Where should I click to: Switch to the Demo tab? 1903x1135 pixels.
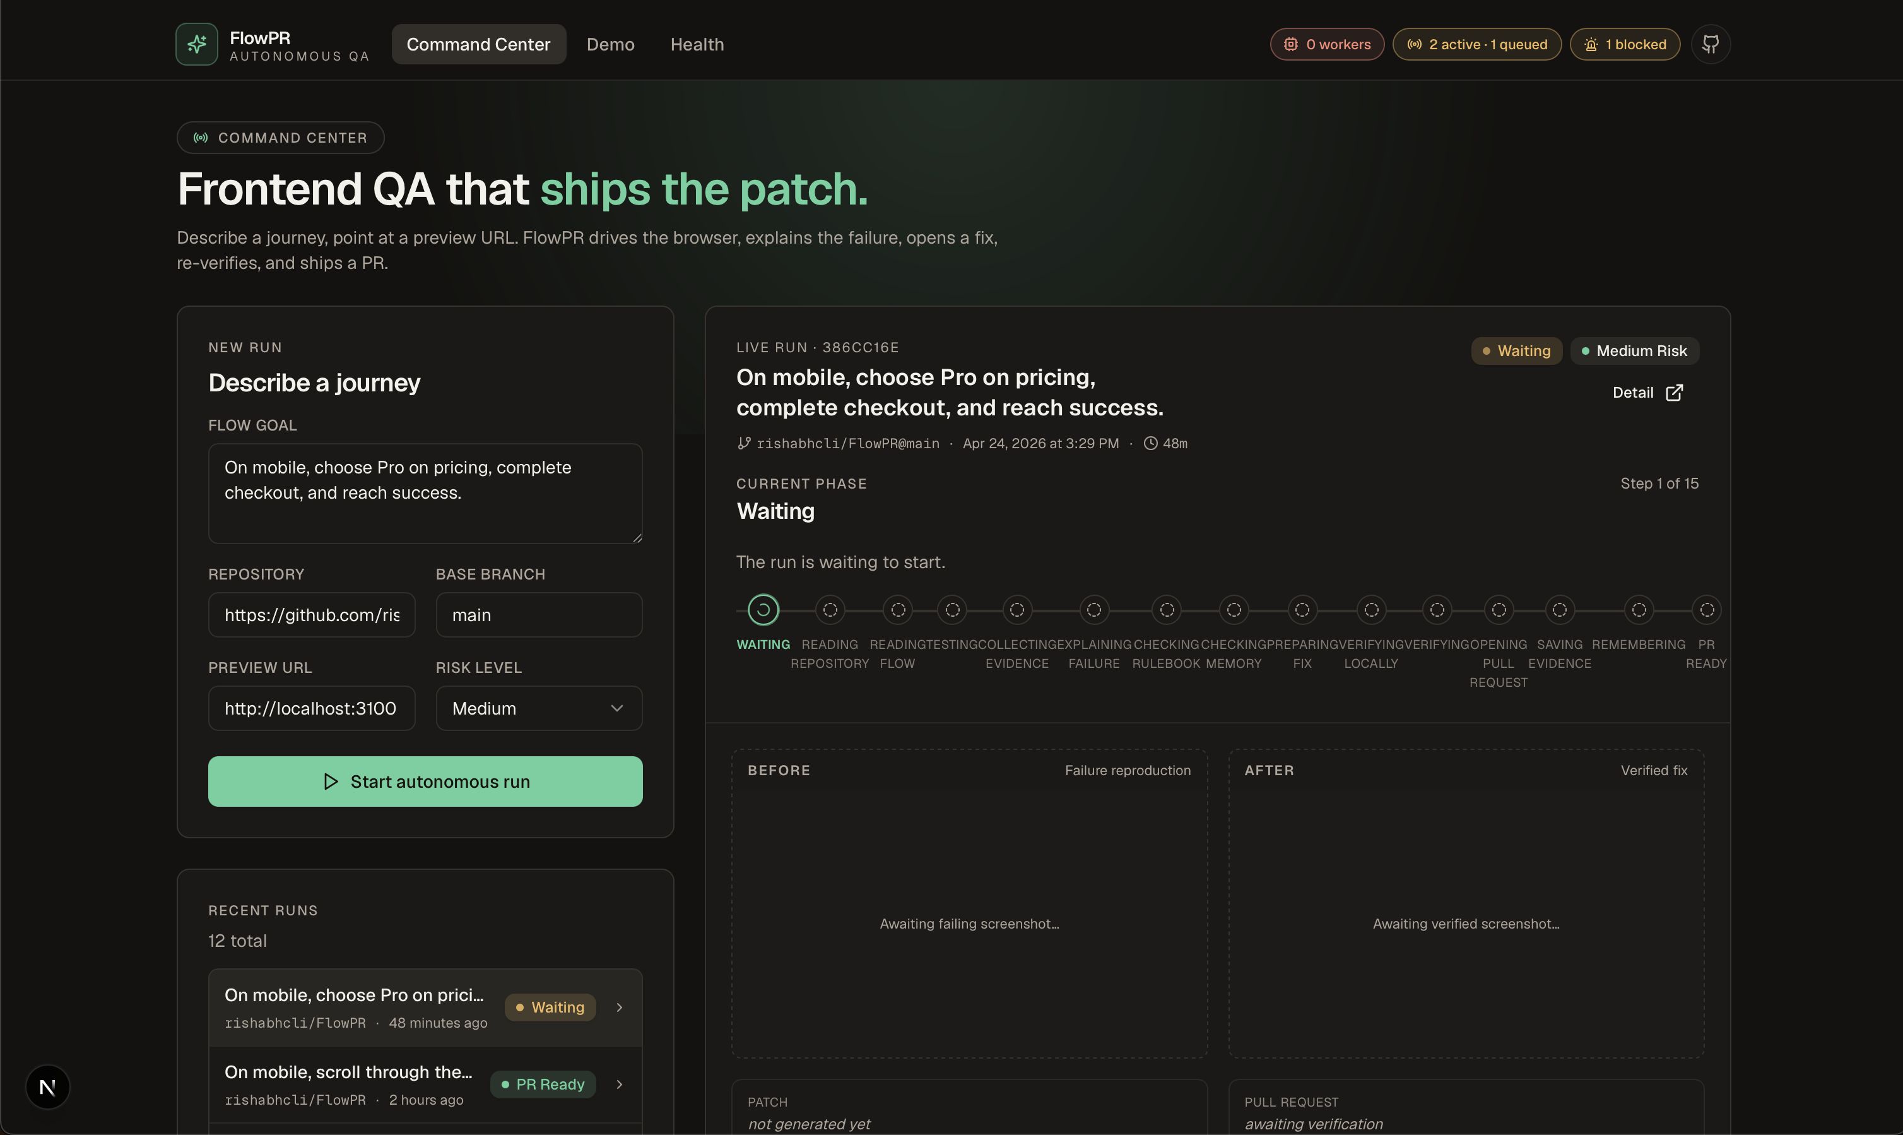pos(610,44)
